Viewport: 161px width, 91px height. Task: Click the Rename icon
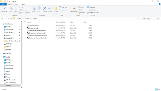pos(50,8)
